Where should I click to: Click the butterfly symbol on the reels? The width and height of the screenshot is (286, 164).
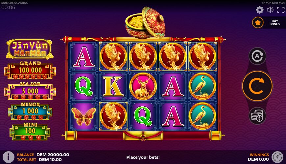(83, 116)
